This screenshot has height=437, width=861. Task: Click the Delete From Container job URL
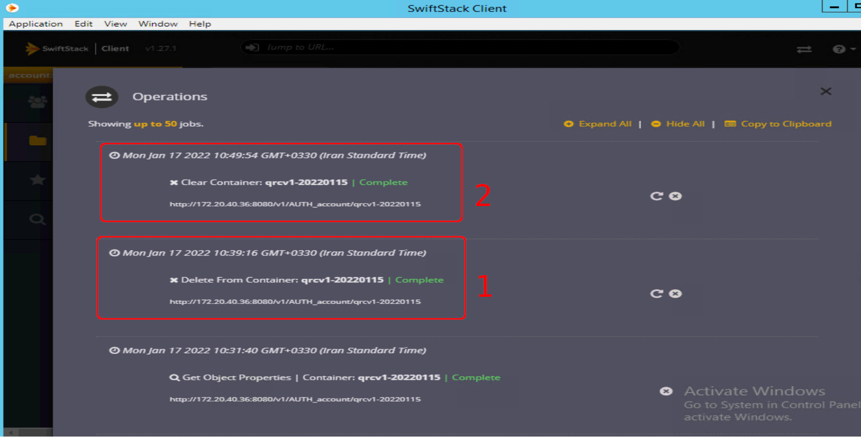(295, 302)
